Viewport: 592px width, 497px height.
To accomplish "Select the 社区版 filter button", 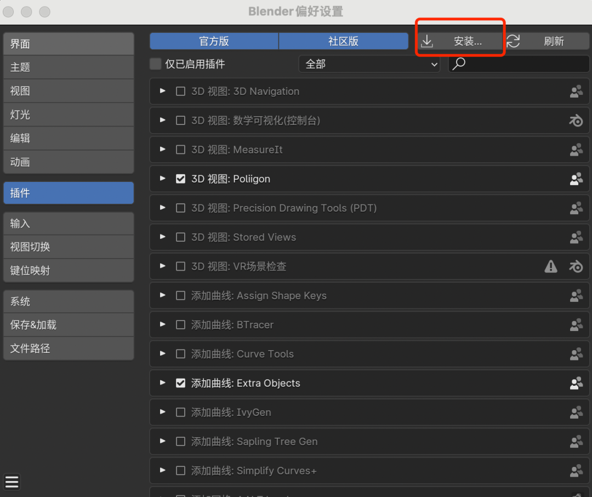I will [344, 41].
